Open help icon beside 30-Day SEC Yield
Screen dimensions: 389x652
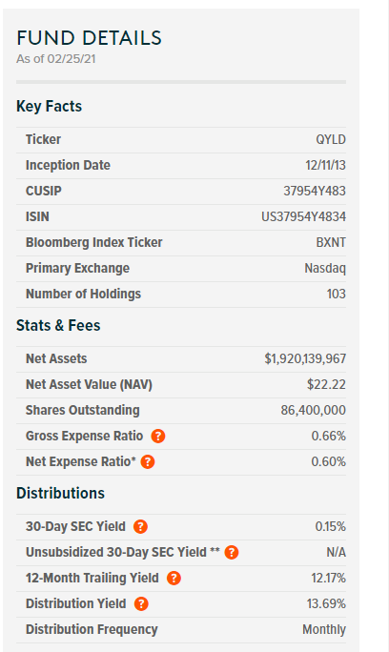(140, 527)
